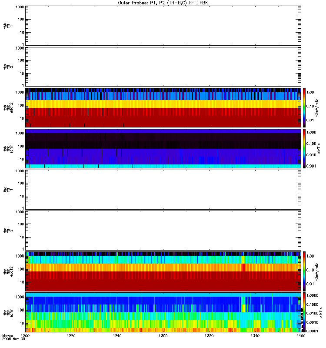Viewport: 326px width, 348px height.
Task: Click the orange band in thc edc12 spectrogram
Action: (x=163, y=268)
